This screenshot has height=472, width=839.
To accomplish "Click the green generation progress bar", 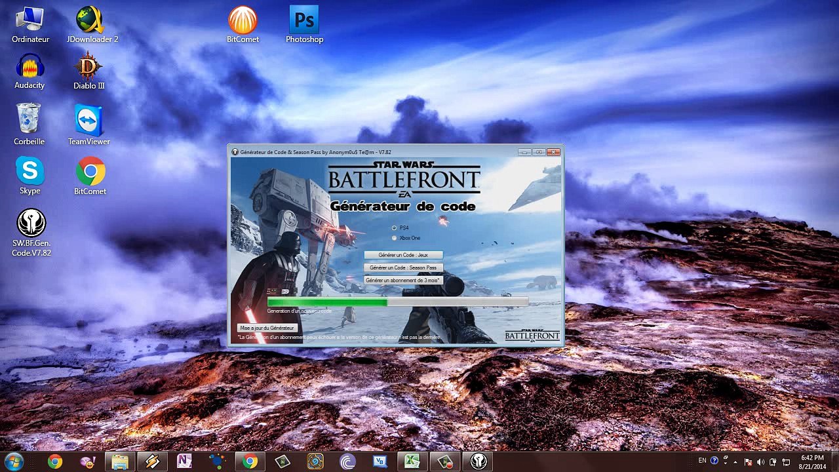I will pos(397,302).
